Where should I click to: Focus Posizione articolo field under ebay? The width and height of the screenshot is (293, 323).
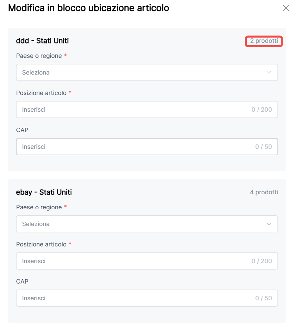point(134,261)
